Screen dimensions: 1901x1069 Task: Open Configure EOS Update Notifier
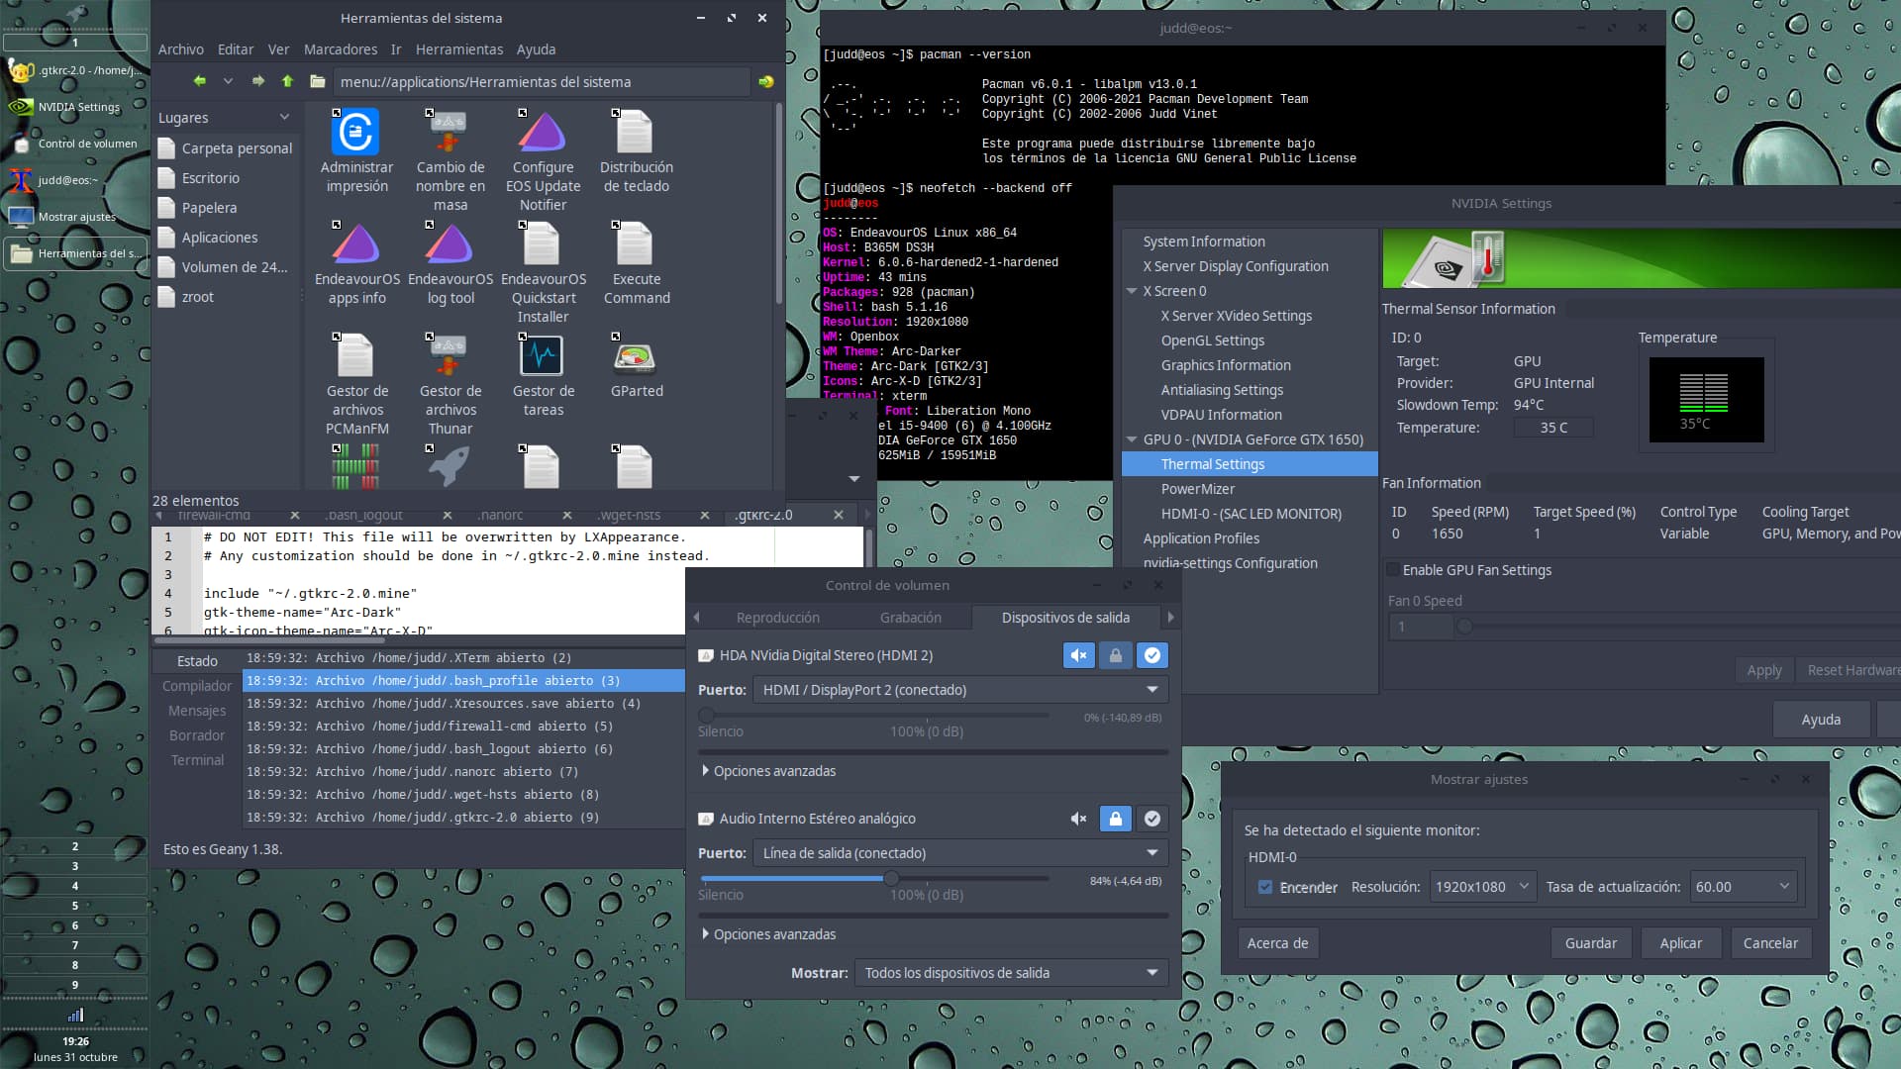pyautogui.click(x=543, y=160)
